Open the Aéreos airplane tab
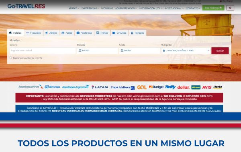 coord(51,33)
